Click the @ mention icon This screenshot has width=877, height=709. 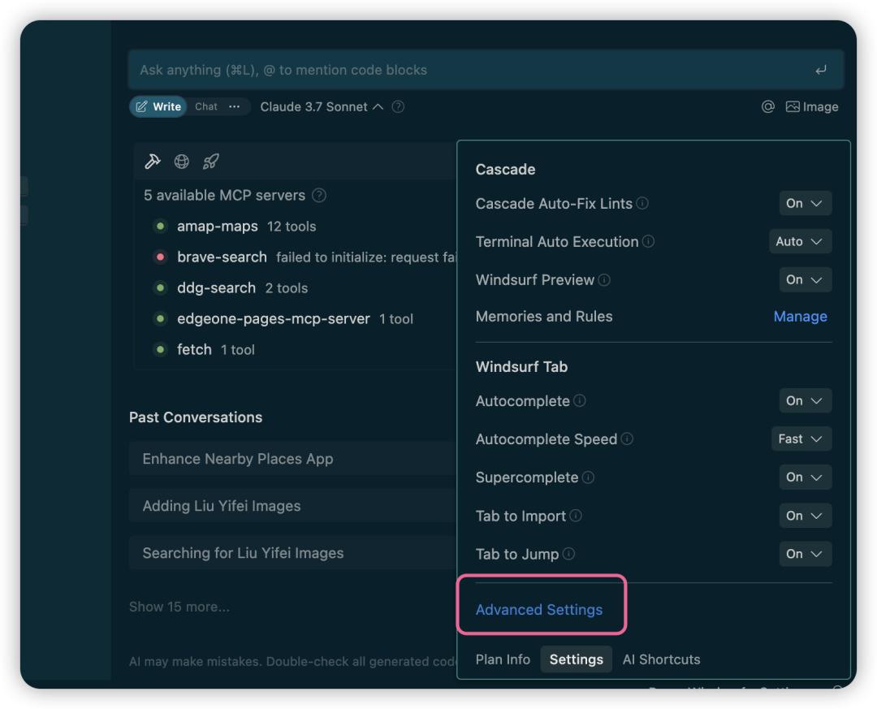click(767, 106)
